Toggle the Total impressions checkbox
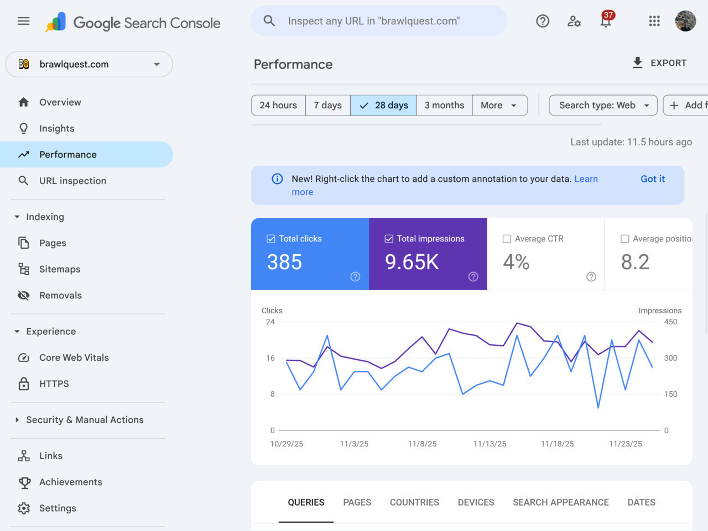Image resolution: width=708 pixels, height=531 pixels. point(389,239)
